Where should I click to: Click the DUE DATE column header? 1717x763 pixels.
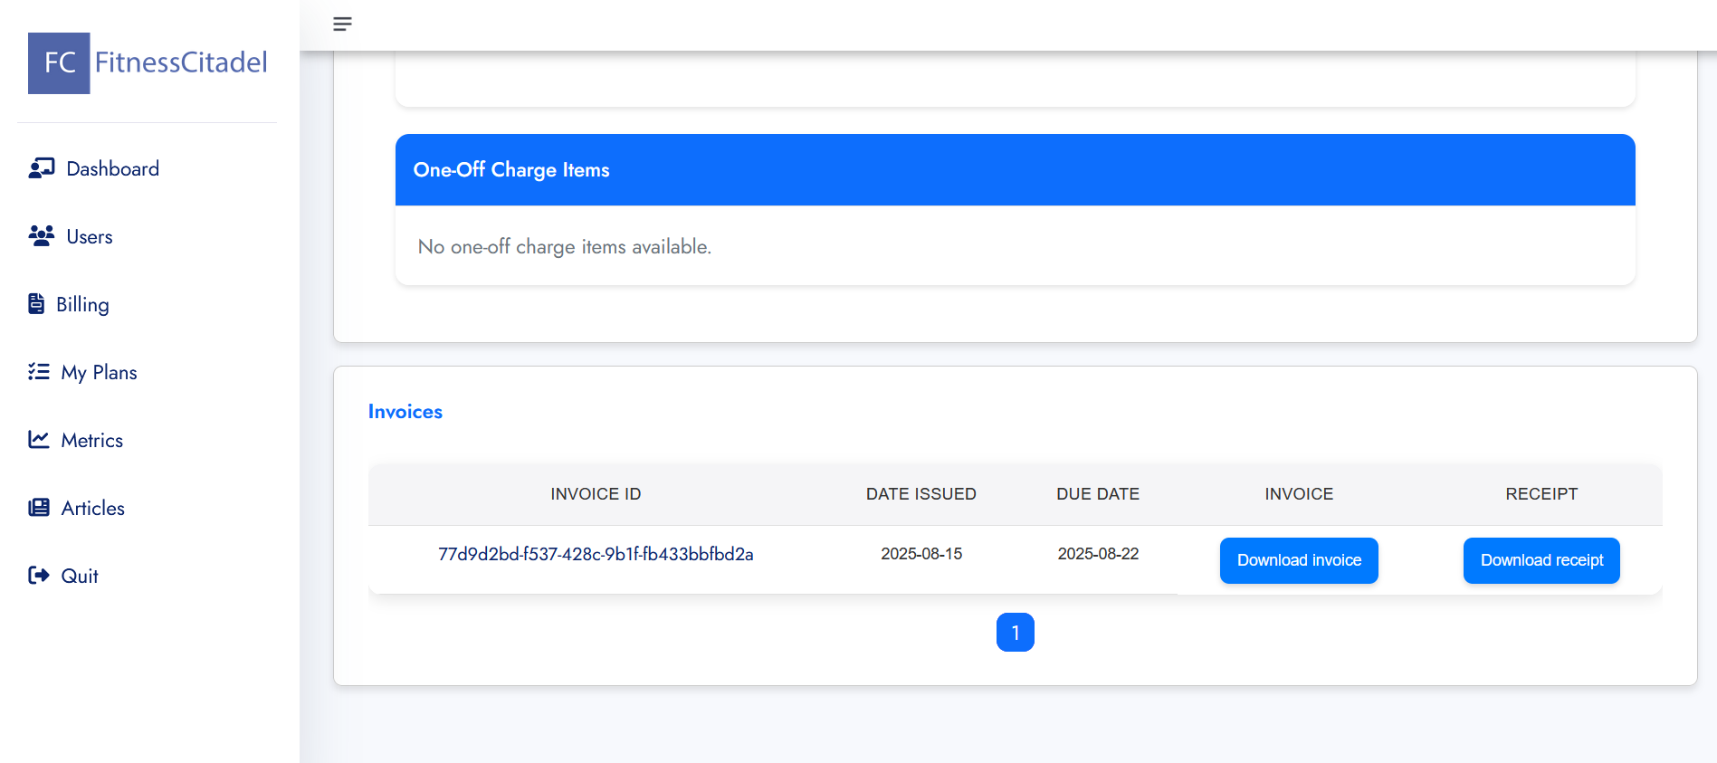click(x=1097, y=494)
